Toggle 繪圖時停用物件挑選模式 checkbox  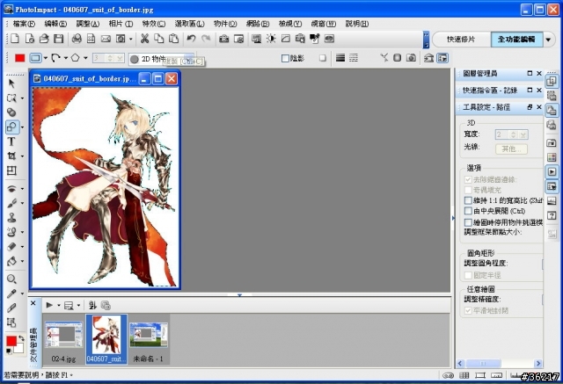click(468, 222)
